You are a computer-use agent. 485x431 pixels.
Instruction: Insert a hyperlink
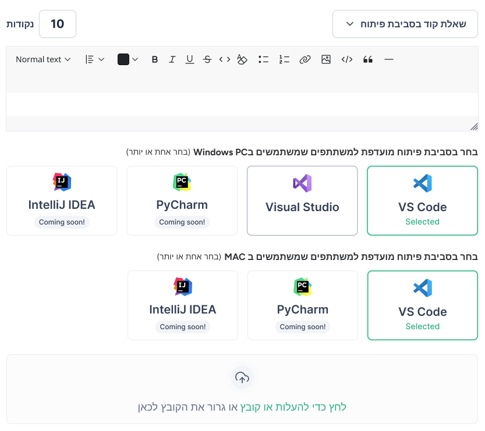point(305,59)
